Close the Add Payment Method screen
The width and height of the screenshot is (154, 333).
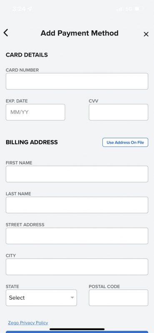point(146,34)
